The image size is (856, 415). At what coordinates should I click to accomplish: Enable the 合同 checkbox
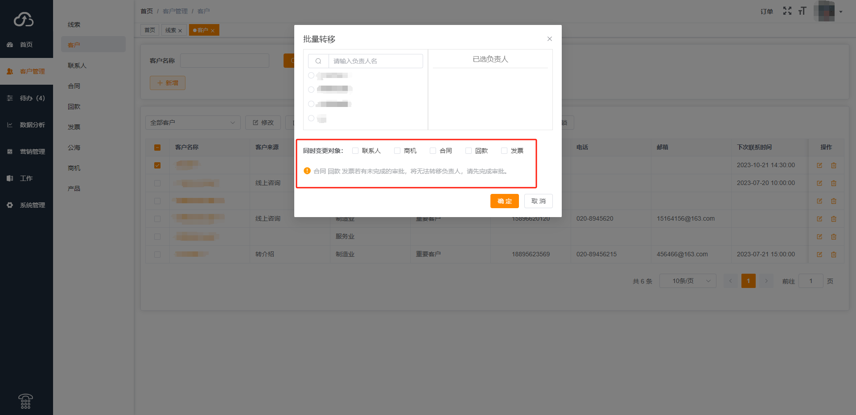click(x=433, y=151)
